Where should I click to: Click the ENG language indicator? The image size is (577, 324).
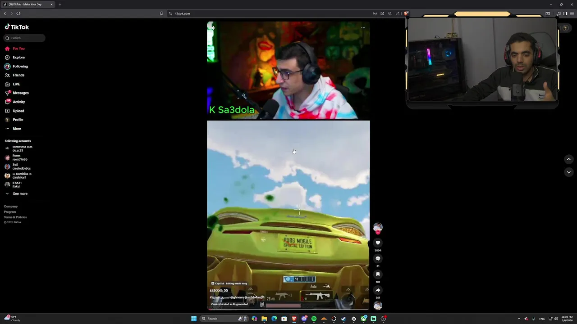542,319
